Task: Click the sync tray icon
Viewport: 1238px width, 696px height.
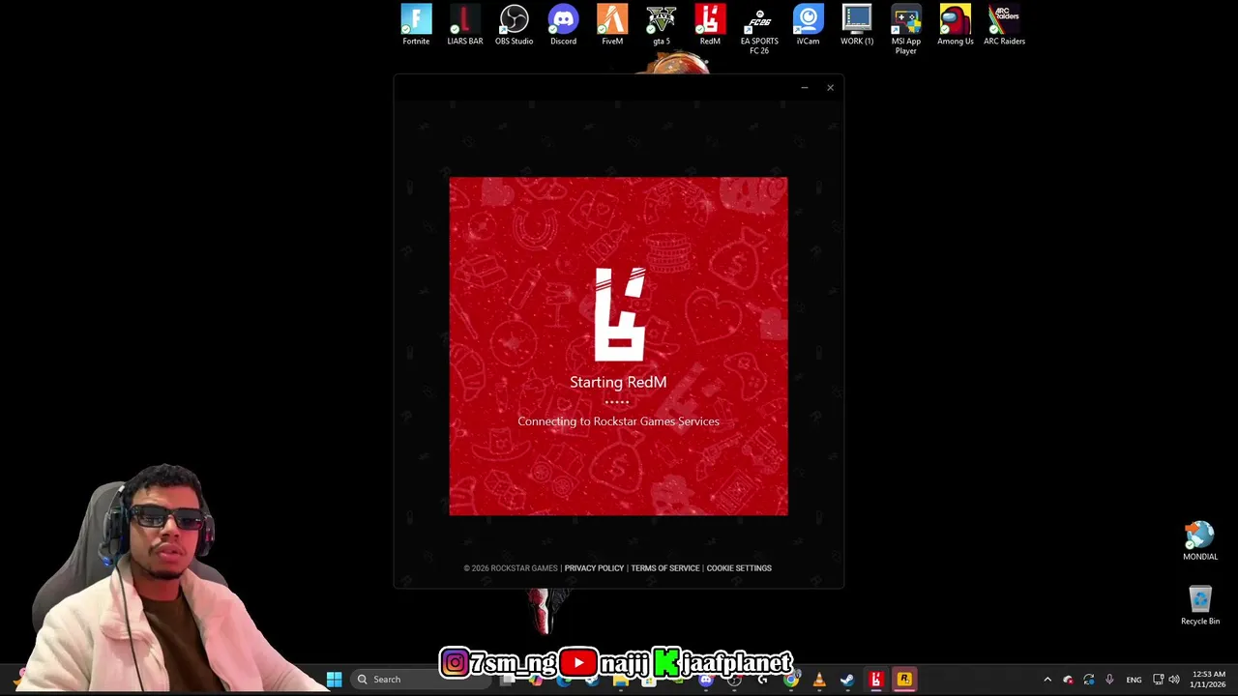Action: tap(1089, 680)
